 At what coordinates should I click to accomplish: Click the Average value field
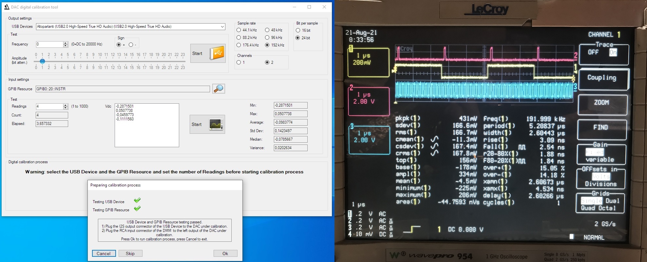tap(291, 122)
